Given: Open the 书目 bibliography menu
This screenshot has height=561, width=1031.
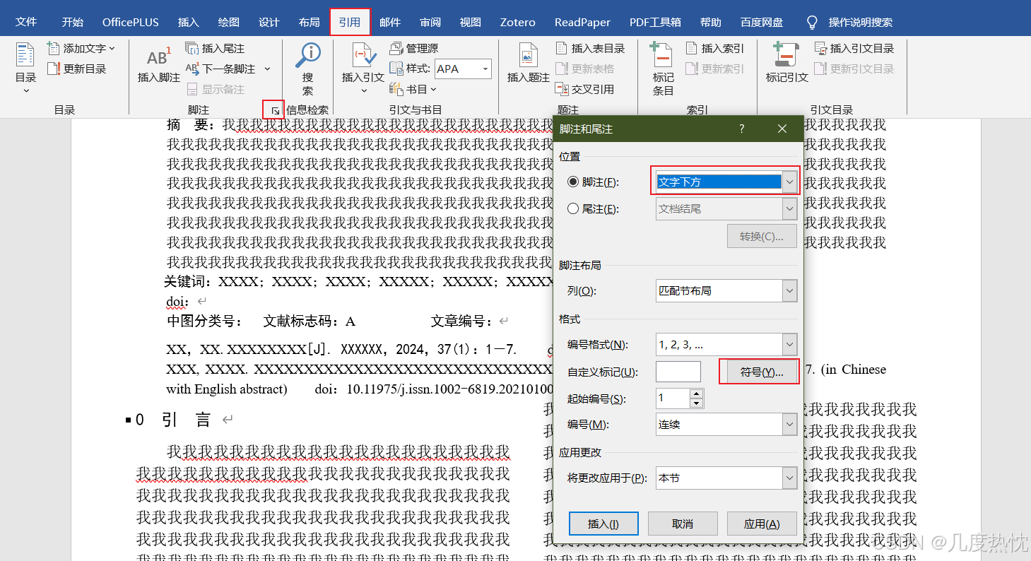Looking at the screenshot, I should click(x=413, y=89).
